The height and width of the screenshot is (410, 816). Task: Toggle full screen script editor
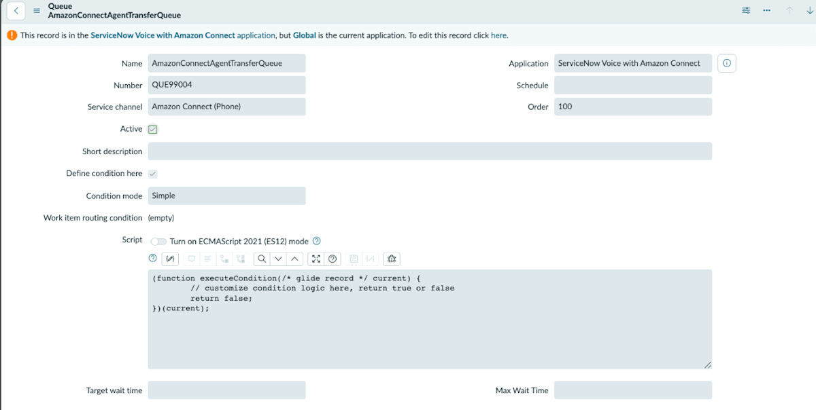click(x=316, y=259)
